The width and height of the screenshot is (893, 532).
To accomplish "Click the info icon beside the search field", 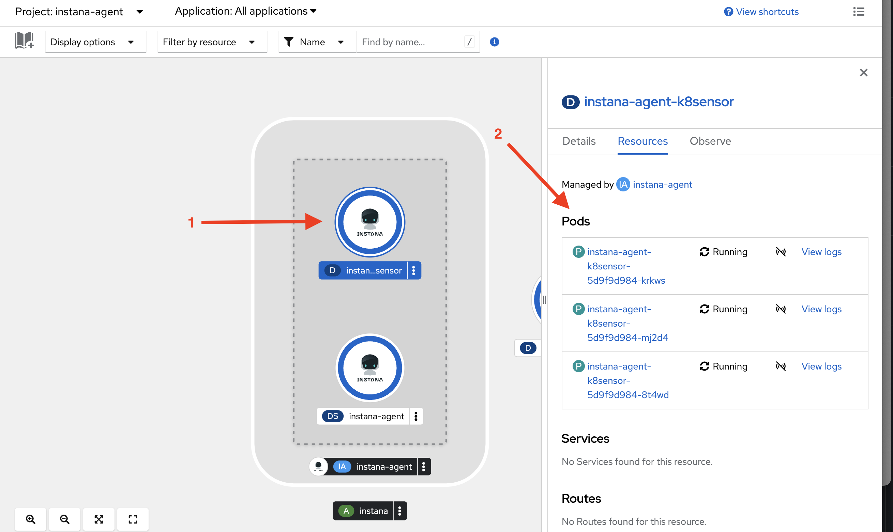I will 494,42.
